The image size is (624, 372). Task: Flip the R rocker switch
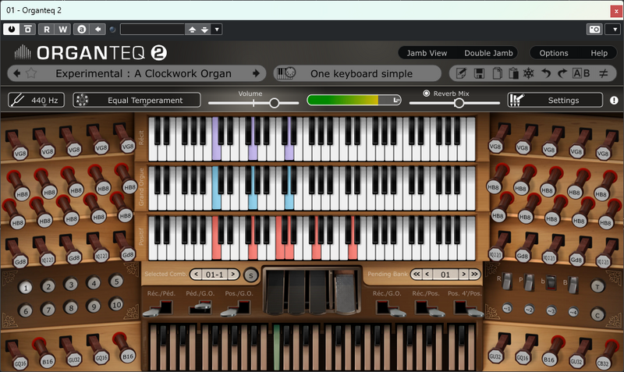click(x=507, y=282)
